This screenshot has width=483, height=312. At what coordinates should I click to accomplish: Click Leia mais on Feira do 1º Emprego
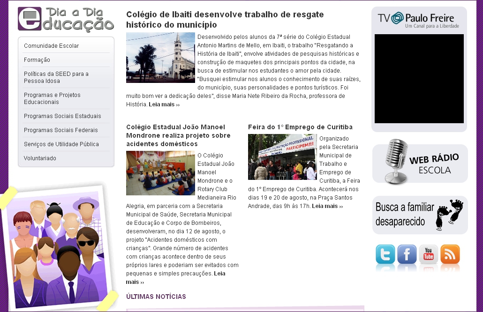(x=327, y=206)
